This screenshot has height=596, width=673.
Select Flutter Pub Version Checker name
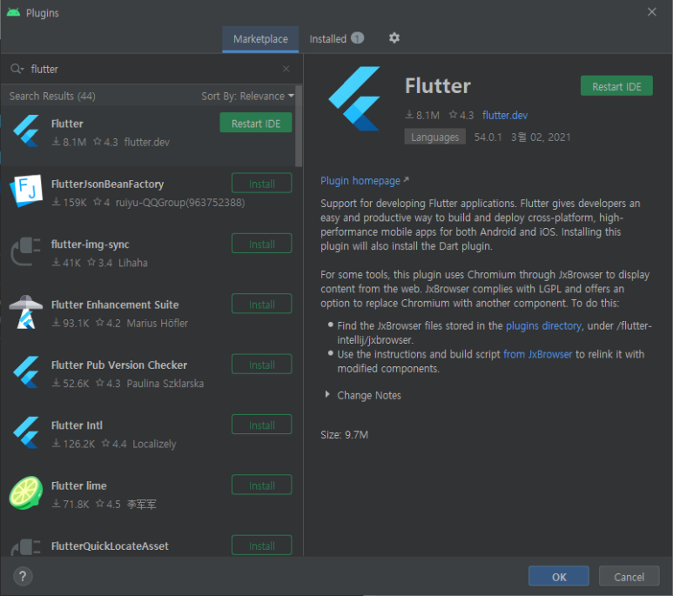click(x=119, y=365)
